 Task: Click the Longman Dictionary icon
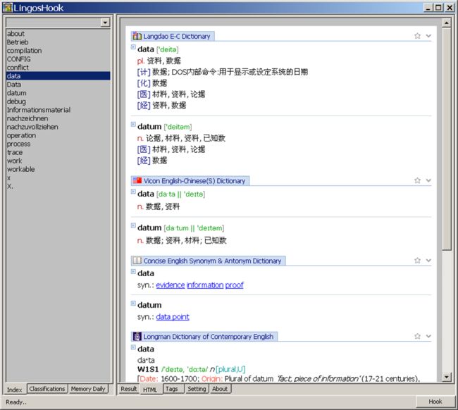(x=137, y=337)
